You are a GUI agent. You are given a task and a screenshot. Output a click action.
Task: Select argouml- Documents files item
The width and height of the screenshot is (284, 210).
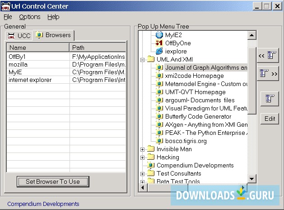click(200, 100)
